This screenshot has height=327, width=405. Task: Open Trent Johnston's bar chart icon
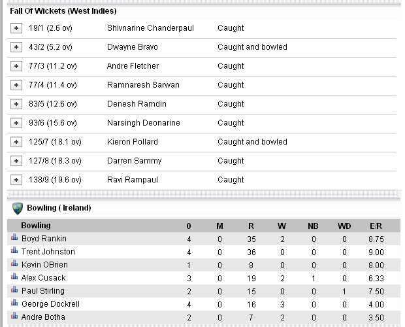(14, 250)
